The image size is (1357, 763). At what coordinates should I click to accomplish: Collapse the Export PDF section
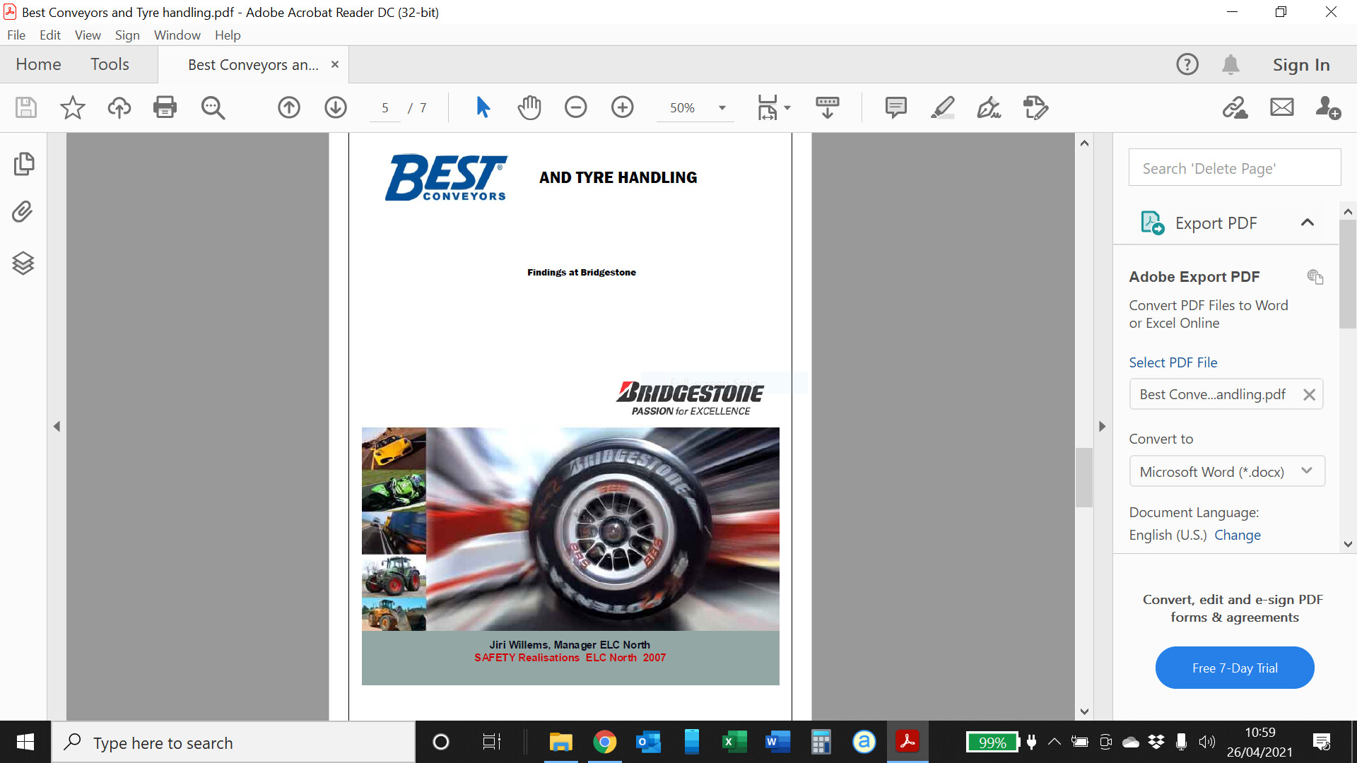1307,223
